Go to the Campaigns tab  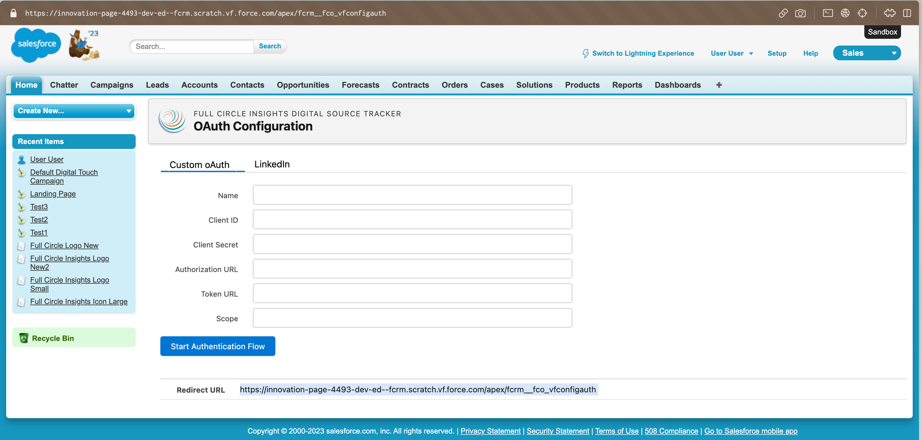tap(112, 85)
